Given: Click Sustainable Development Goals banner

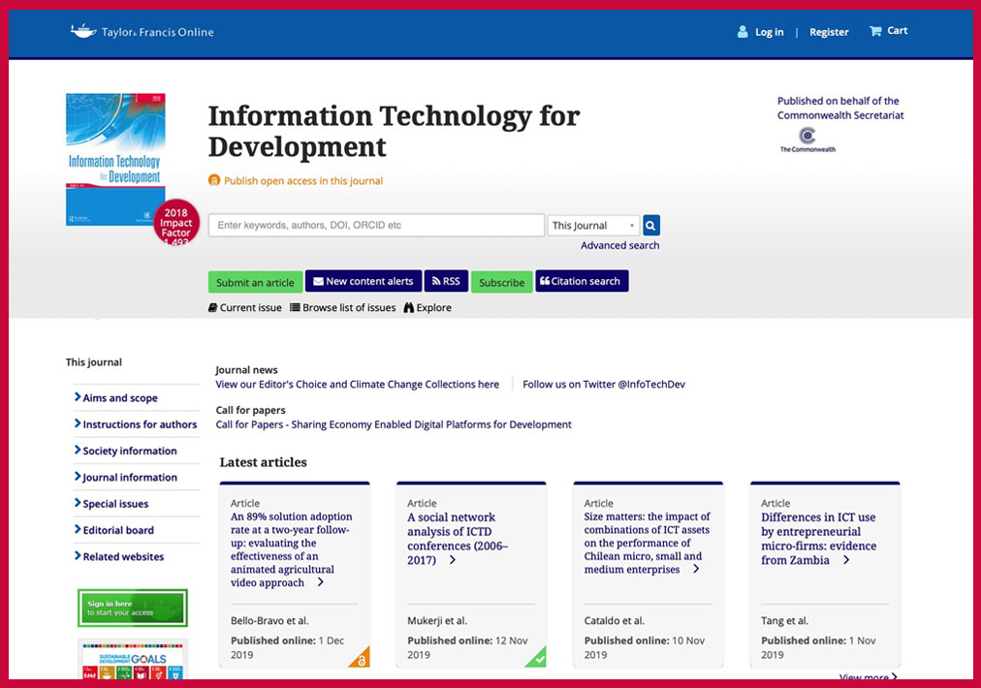Looking at the screenshot, I should [133, 661].
